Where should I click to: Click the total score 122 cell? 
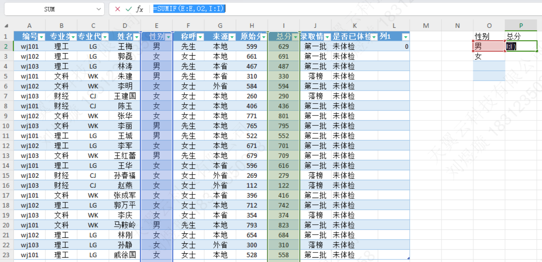(284, 185)
